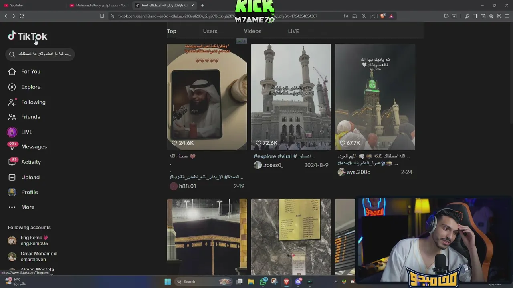The width and height of the screenshot is (513, 288).
Task: Click the tiktok.com address bar URL
Action: 218,16
